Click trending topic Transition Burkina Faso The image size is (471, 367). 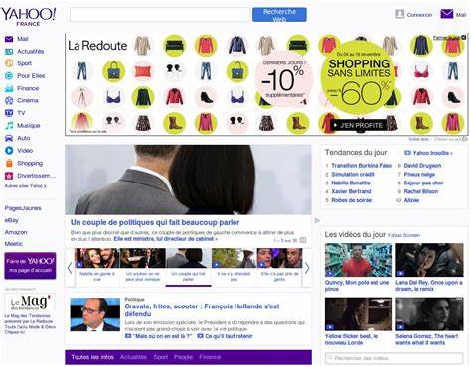pyautogui.click(x=362, y=166)
